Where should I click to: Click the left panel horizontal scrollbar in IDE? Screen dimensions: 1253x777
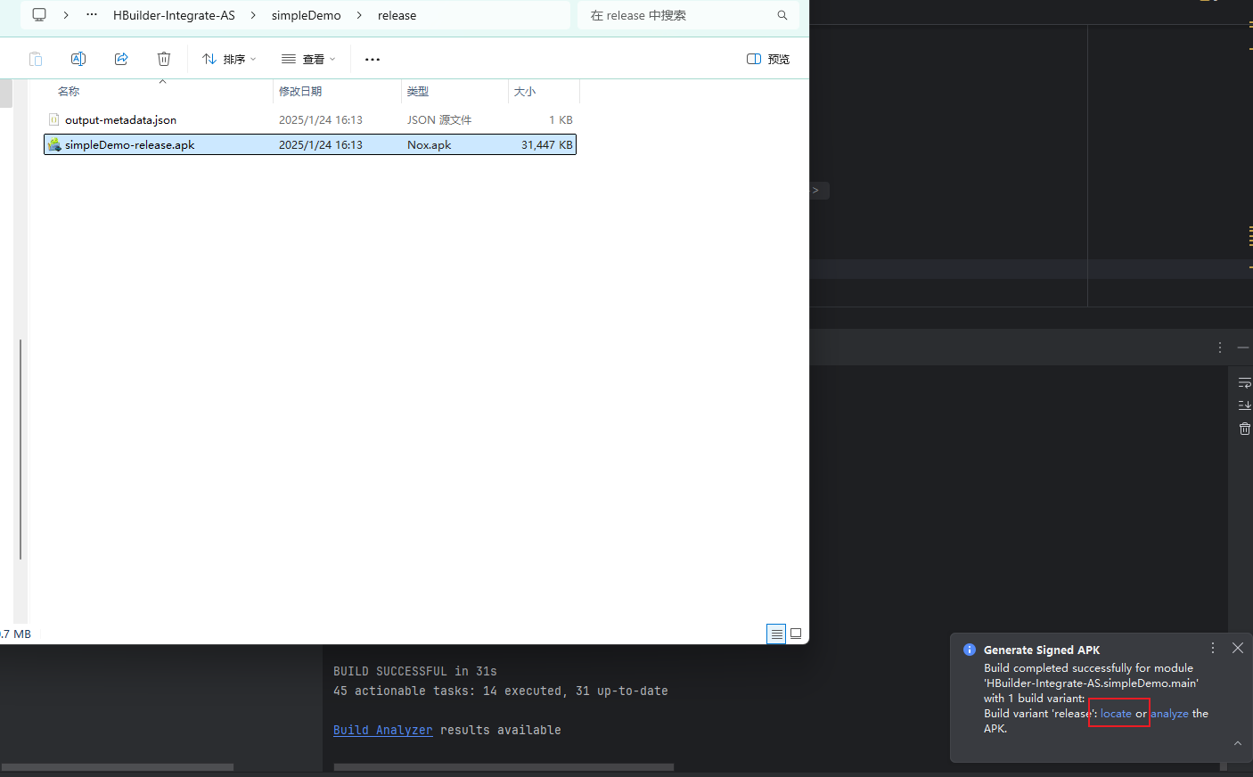118,766
